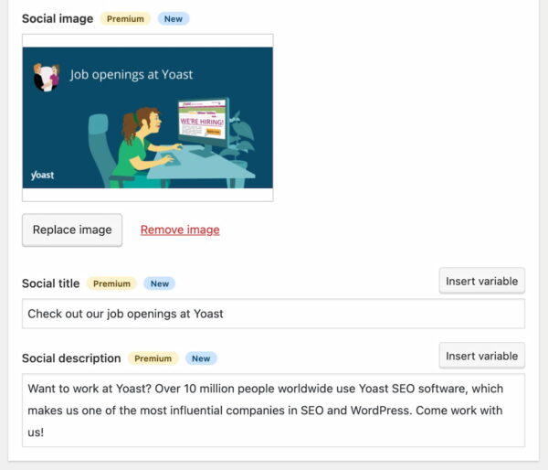The image size is (548, 470).
Task: Focus the Social title input field
Action: [x=273, y=314]
